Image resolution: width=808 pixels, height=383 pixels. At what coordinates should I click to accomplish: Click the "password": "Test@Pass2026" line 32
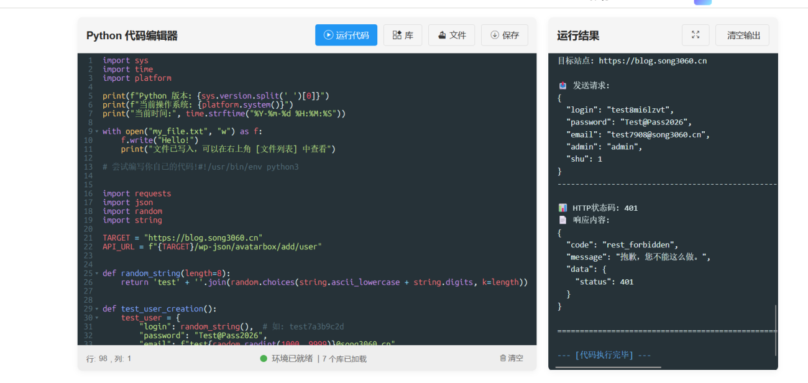(203, 335)
